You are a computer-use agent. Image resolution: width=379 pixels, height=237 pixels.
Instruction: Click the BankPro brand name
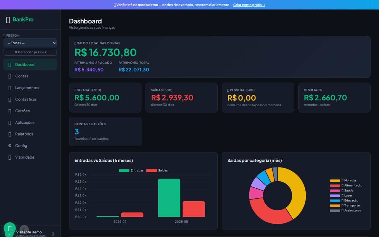click(23, 20)
